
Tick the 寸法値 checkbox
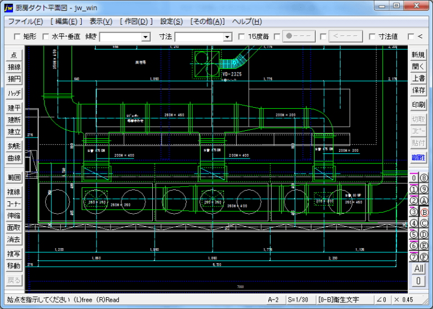coord(372,37)
